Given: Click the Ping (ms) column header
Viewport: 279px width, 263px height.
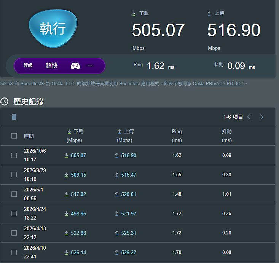Looking at the screenshot, I should (x=177, y=136).
